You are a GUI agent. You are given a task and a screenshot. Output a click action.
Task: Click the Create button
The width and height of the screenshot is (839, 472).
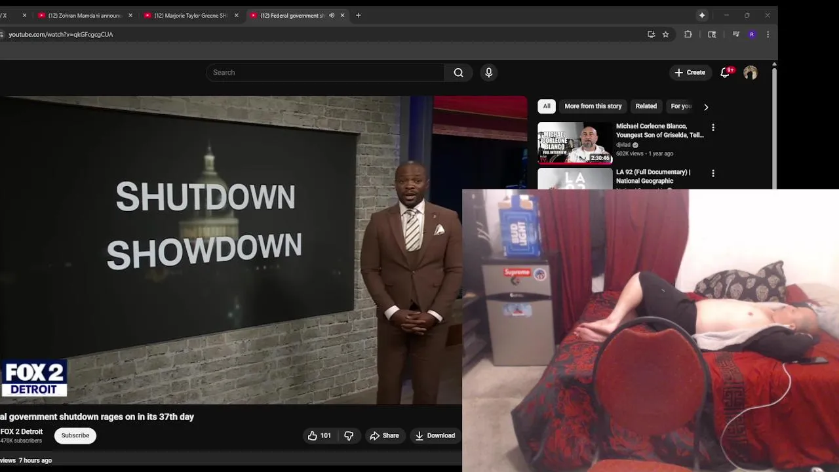coord(690,73)
